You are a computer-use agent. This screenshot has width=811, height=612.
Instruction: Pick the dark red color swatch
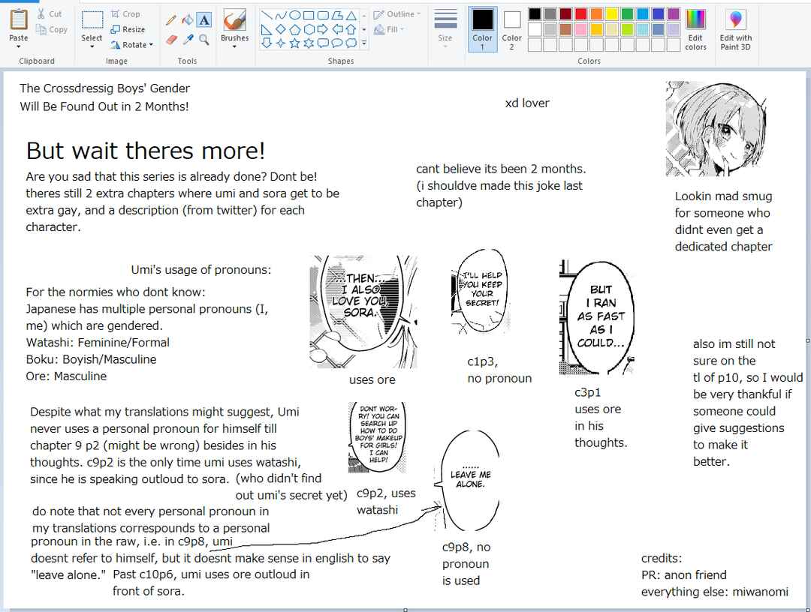[x=565, y=14]
